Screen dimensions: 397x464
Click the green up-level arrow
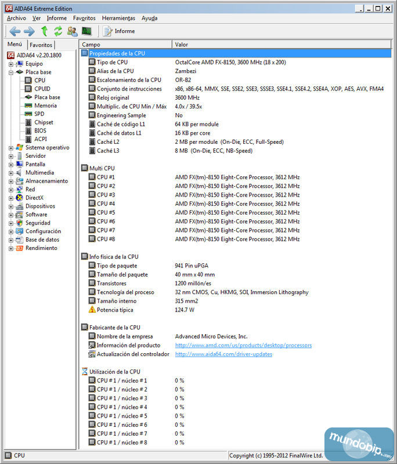45,31
